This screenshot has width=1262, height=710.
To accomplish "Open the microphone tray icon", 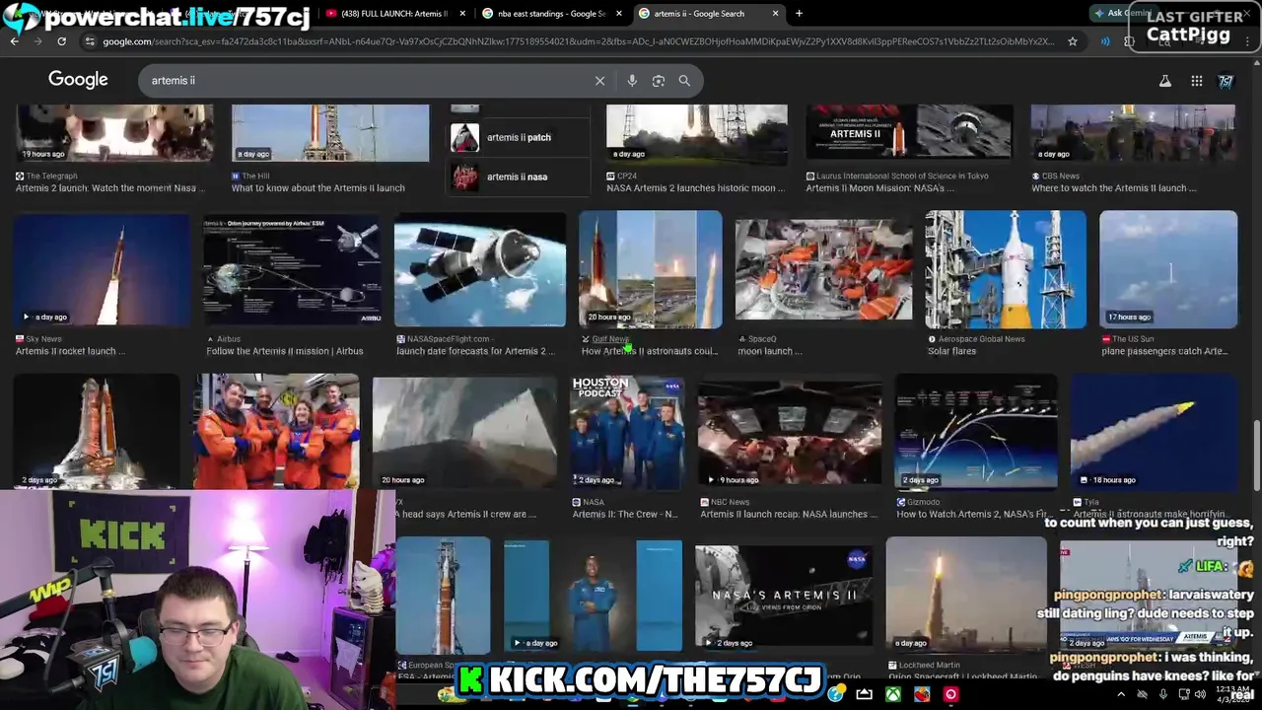I will (1163, 694).
